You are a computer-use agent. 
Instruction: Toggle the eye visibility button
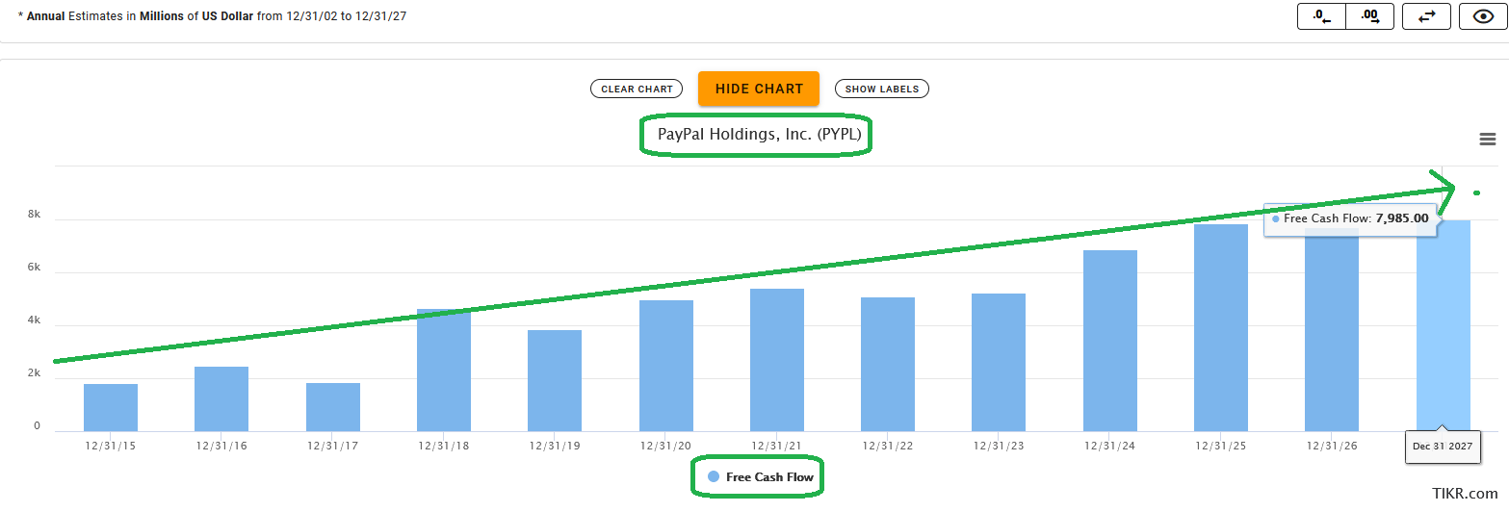tap(1483, 16)
